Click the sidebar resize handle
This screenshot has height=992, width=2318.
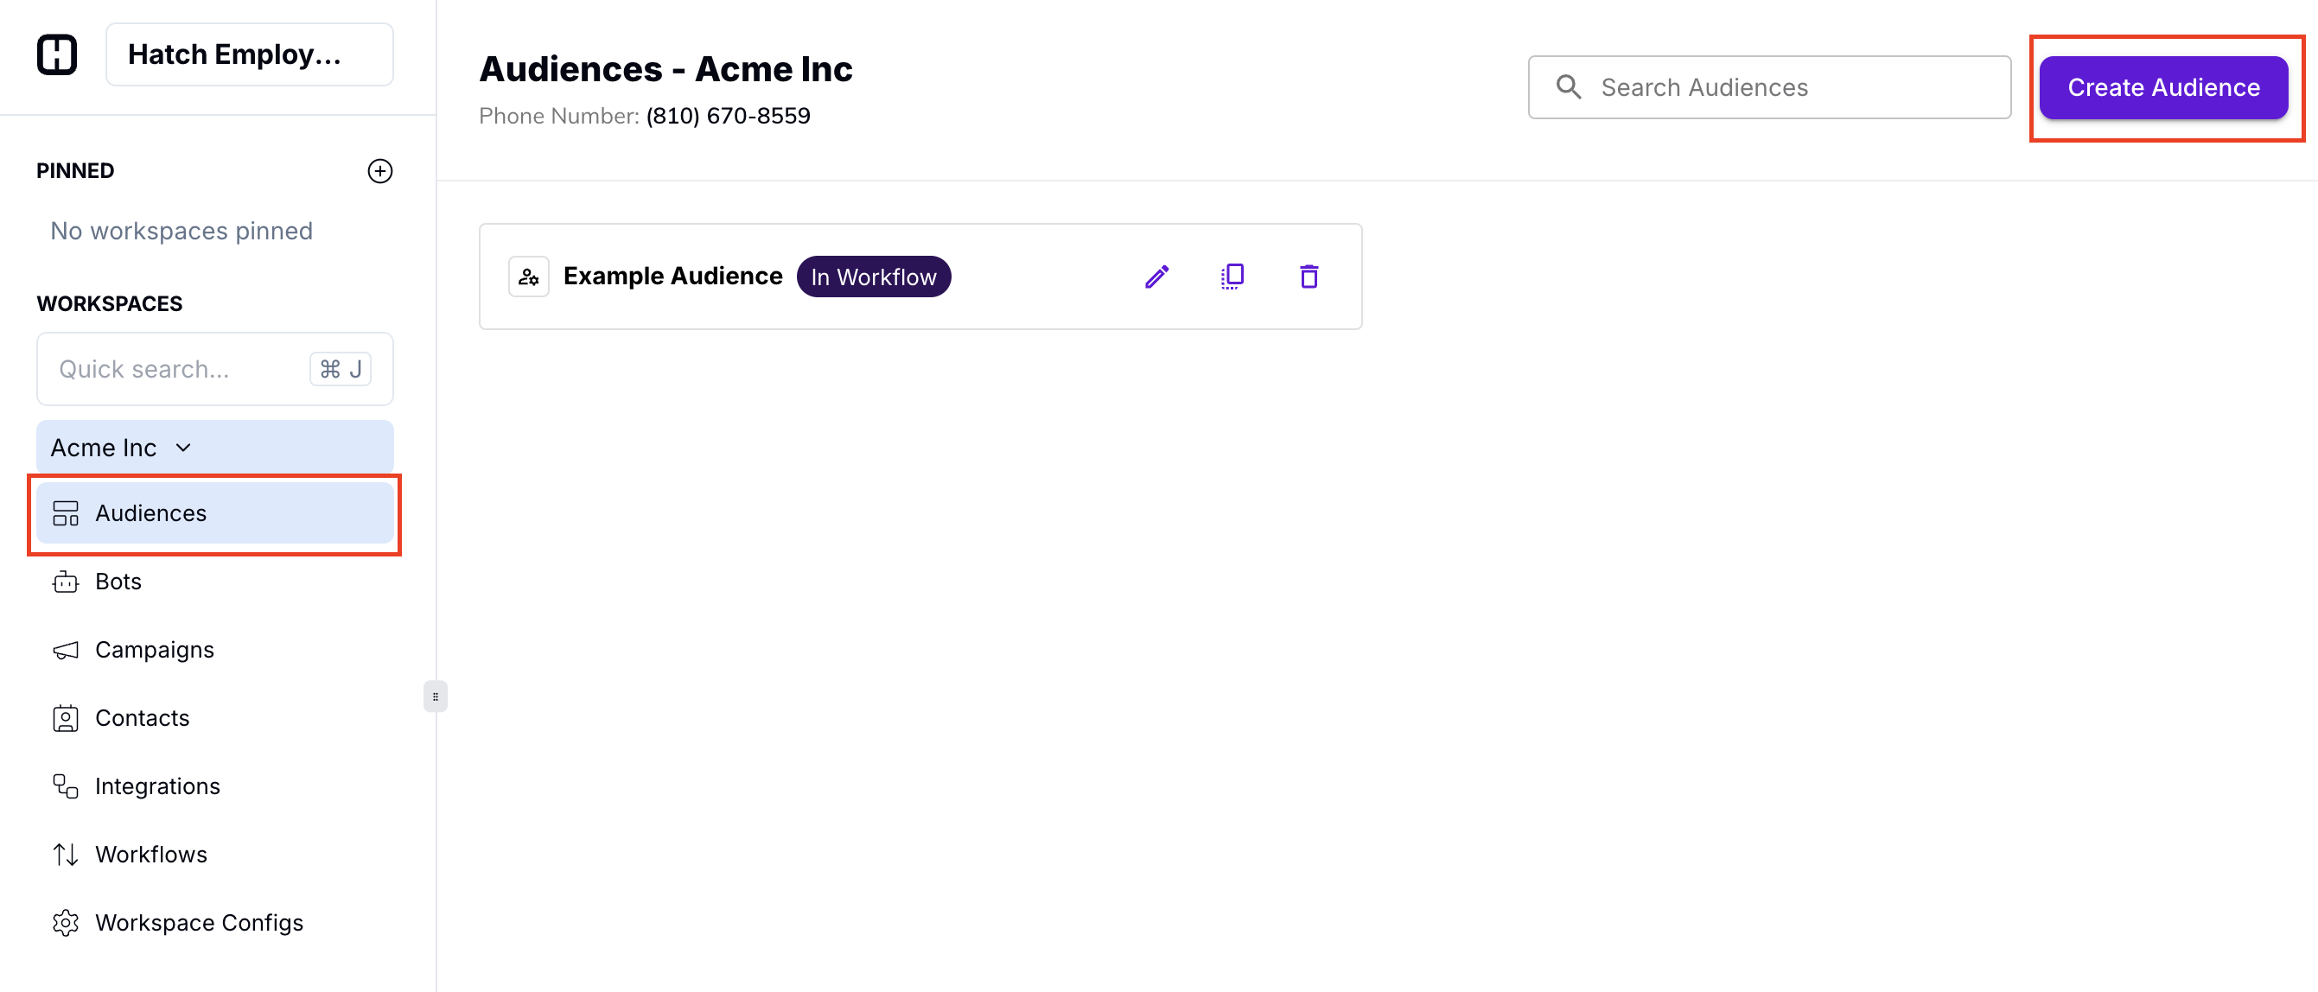click(436, 696)
